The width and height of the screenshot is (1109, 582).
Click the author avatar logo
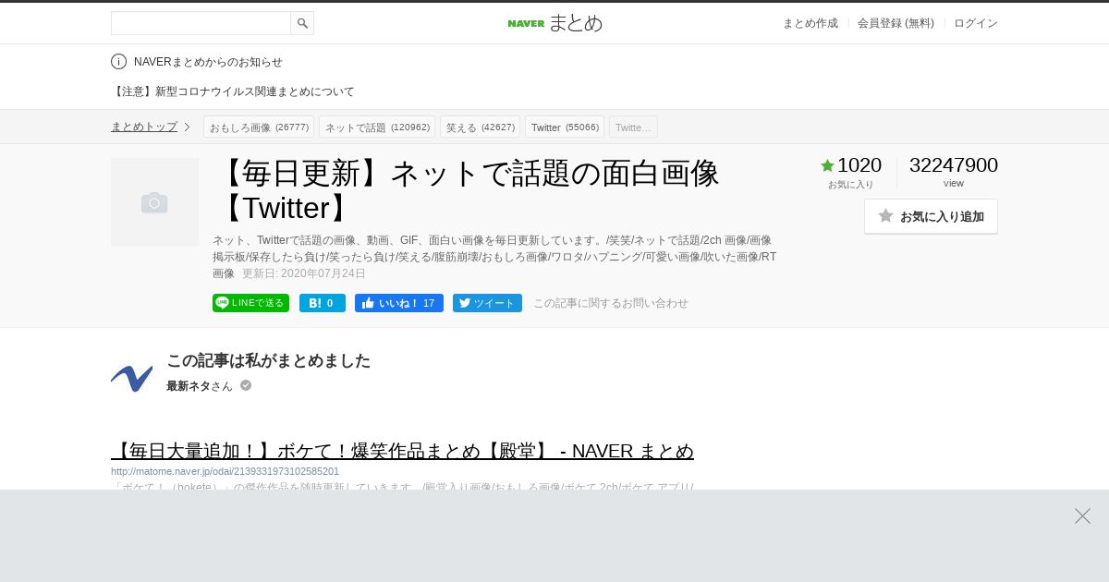coord(131,378)
